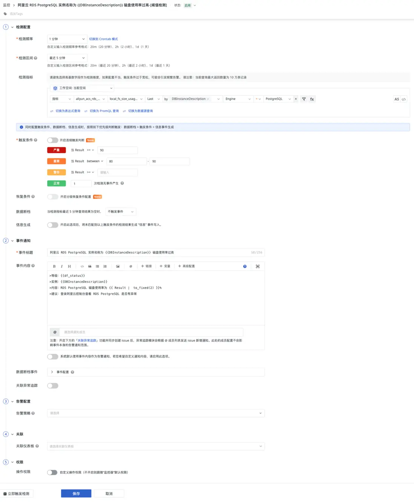Show help for 触发条件
The height and width of the screenshot is (502, 414).
coord(35,140)
